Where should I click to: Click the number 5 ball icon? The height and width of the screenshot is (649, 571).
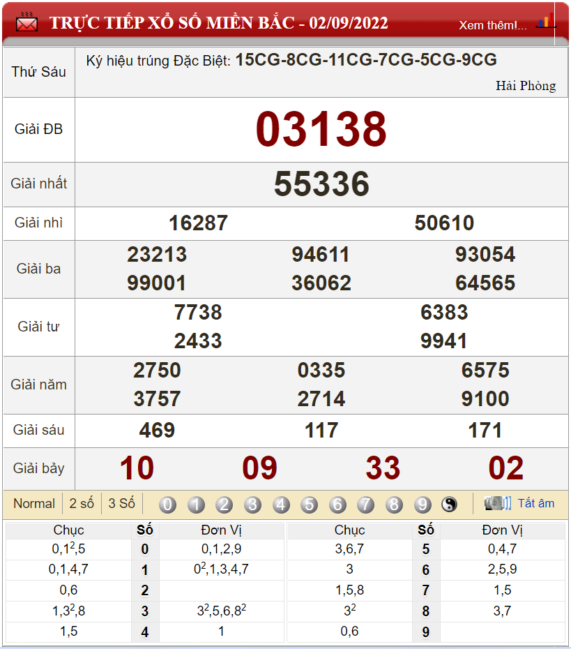(x=310, y=505)
